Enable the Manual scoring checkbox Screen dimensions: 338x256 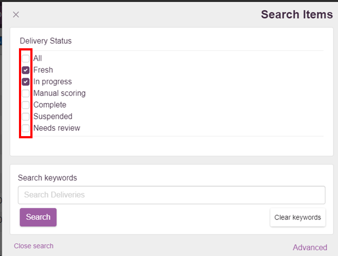click(25, 93)
